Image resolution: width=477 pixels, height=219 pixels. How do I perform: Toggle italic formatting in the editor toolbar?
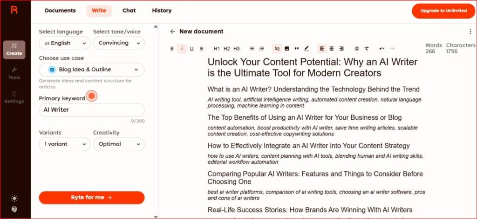pos(182,48)
